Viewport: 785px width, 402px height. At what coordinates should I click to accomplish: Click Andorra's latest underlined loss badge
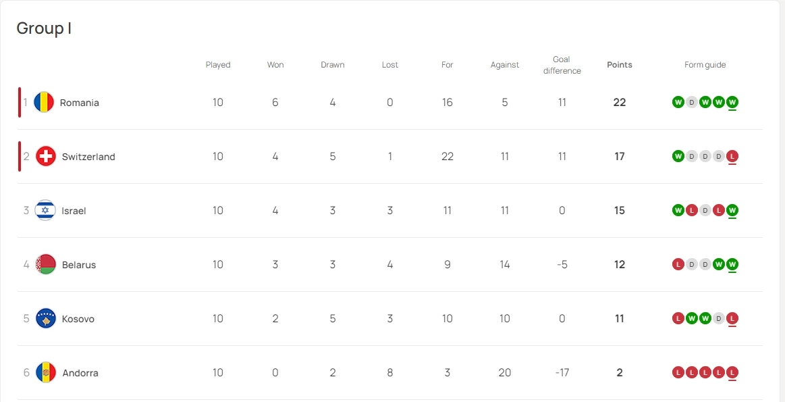[732, 373]
